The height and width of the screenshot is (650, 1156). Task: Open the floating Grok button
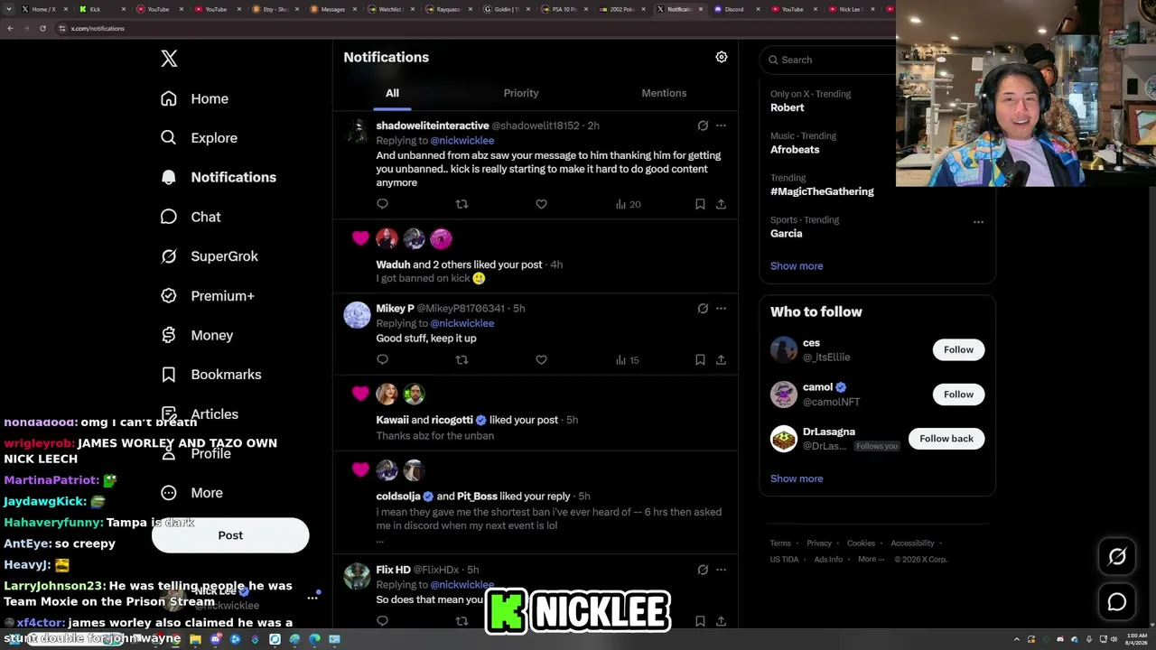1117,557
